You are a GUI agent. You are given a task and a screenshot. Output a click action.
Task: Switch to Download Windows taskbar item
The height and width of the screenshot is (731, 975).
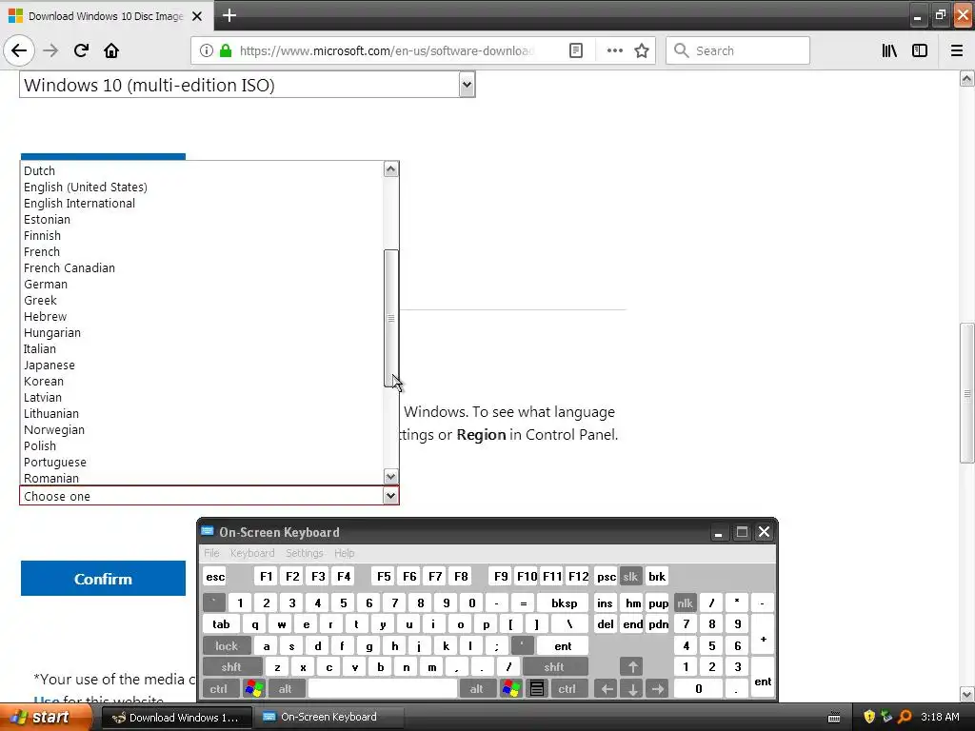coord(176,718)
